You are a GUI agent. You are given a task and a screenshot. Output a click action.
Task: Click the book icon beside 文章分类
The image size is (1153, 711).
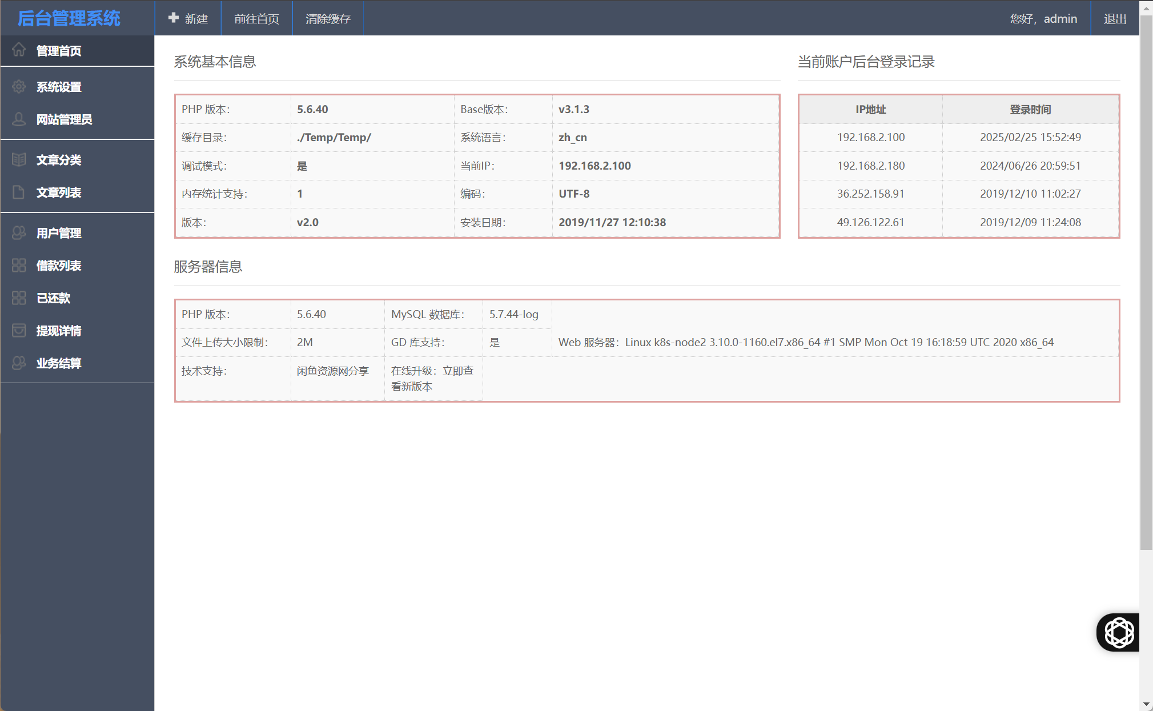click(x=19, y=159)
